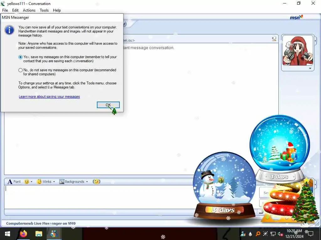Collapse the contact display picture side panel

coord(315,41)
